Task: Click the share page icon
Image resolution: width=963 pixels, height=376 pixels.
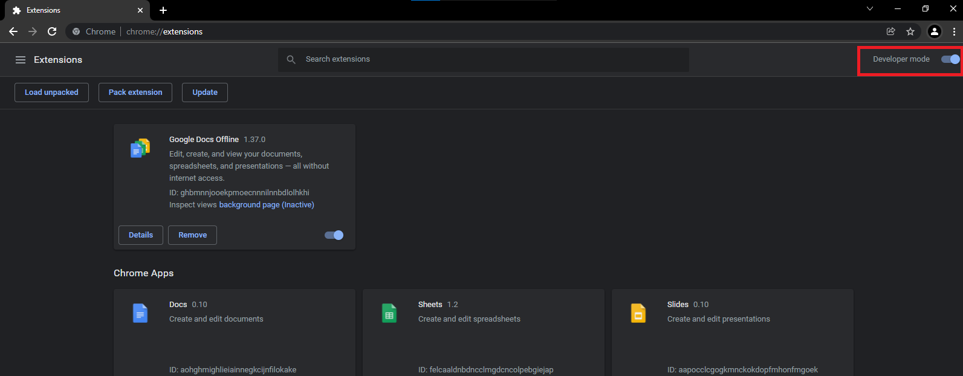Action: tap(890, 31)
